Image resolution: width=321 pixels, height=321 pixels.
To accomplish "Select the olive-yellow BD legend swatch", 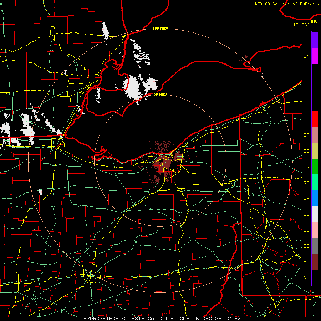I will [x=315, y=151].
